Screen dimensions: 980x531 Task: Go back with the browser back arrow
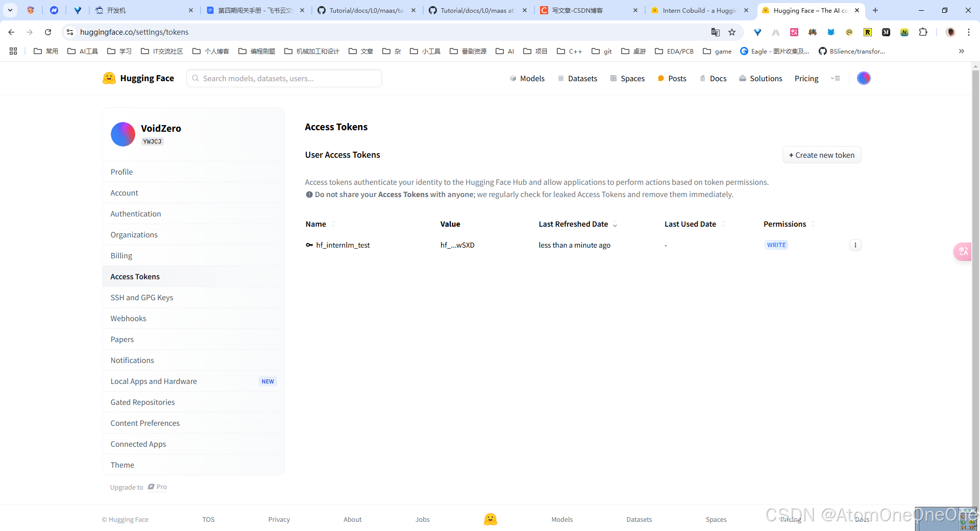11,32
